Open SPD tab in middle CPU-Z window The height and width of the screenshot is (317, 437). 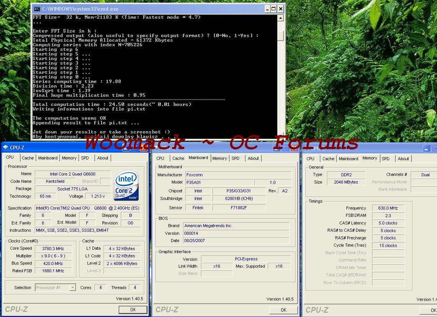(236, 158)
